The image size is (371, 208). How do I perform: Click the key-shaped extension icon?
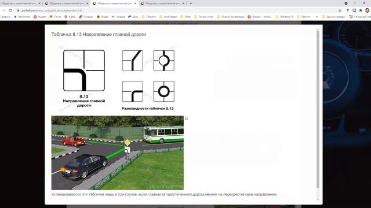348,10
